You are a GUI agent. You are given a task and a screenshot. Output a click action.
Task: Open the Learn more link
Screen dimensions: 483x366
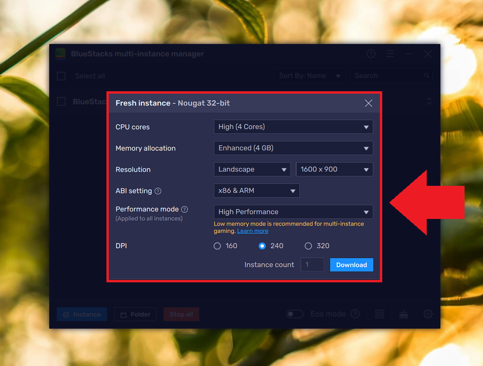pos(253,231)
